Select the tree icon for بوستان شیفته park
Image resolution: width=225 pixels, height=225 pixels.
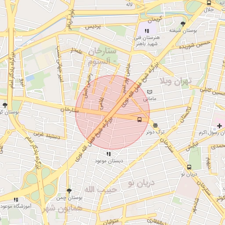(x=183, y=24)
